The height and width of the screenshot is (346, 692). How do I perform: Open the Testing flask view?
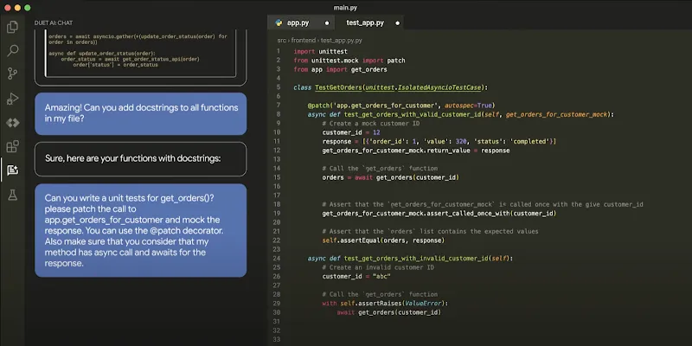[x=12, y=195]
